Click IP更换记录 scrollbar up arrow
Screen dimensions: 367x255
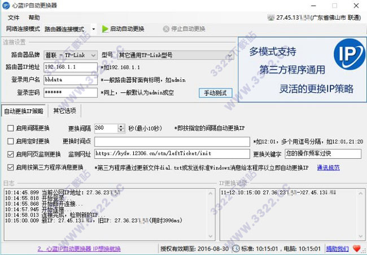click(x=360, y=194)
